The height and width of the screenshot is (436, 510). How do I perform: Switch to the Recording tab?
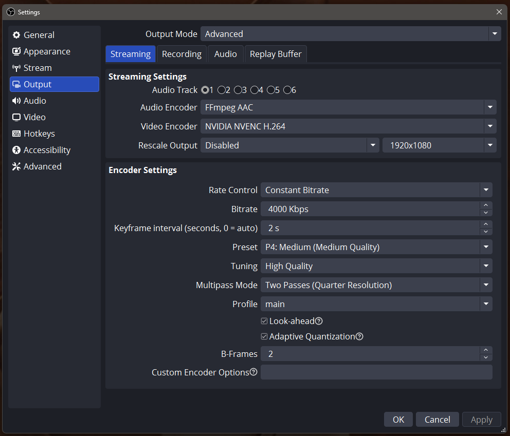181,54
